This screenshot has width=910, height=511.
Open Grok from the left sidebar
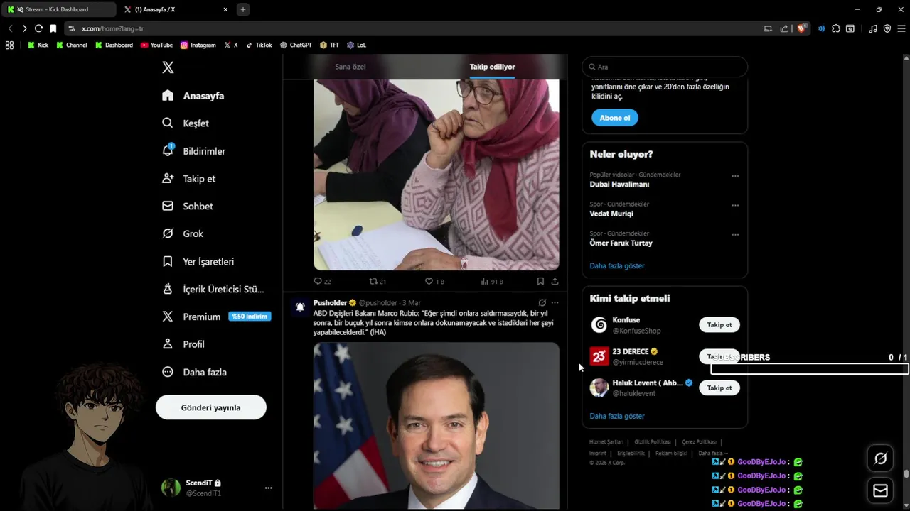(168, 233)
